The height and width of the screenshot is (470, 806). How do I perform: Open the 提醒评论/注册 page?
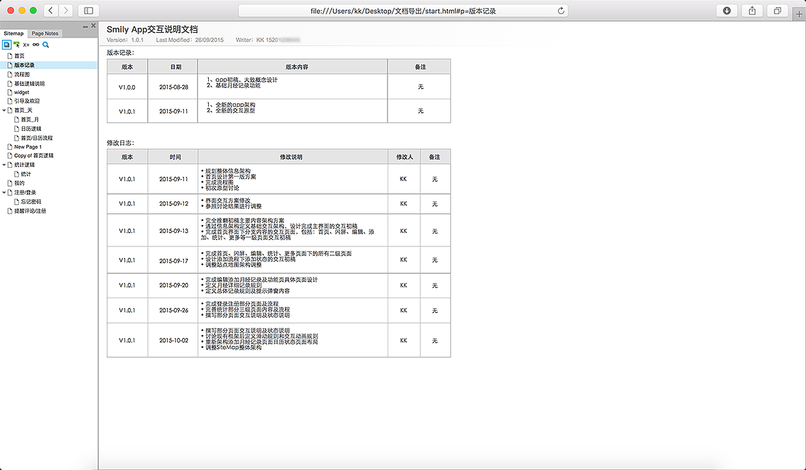(30, 210)
